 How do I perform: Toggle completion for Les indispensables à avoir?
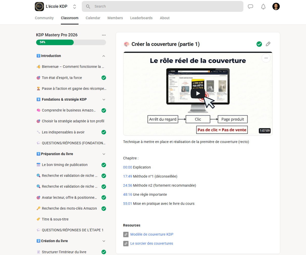pos(104,132)
